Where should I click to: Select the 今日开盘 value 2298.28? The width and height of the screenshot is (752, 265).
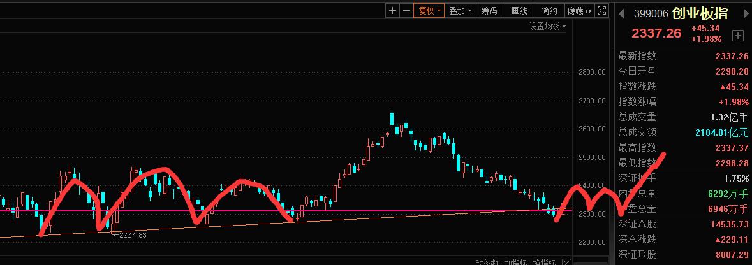(732, 71)
